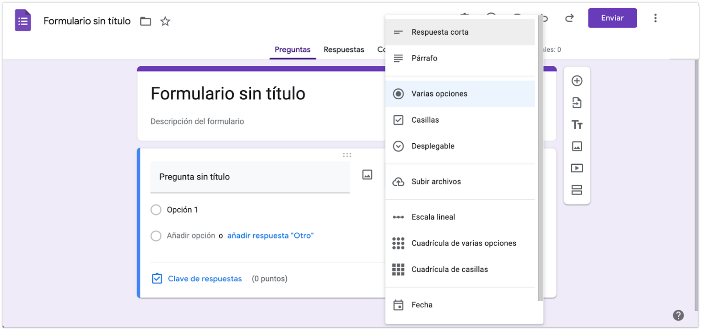The height and width of the screenshot is (330, 703).
Task: Choose Desplegable from the question type menu
Action: coord(434,146)
